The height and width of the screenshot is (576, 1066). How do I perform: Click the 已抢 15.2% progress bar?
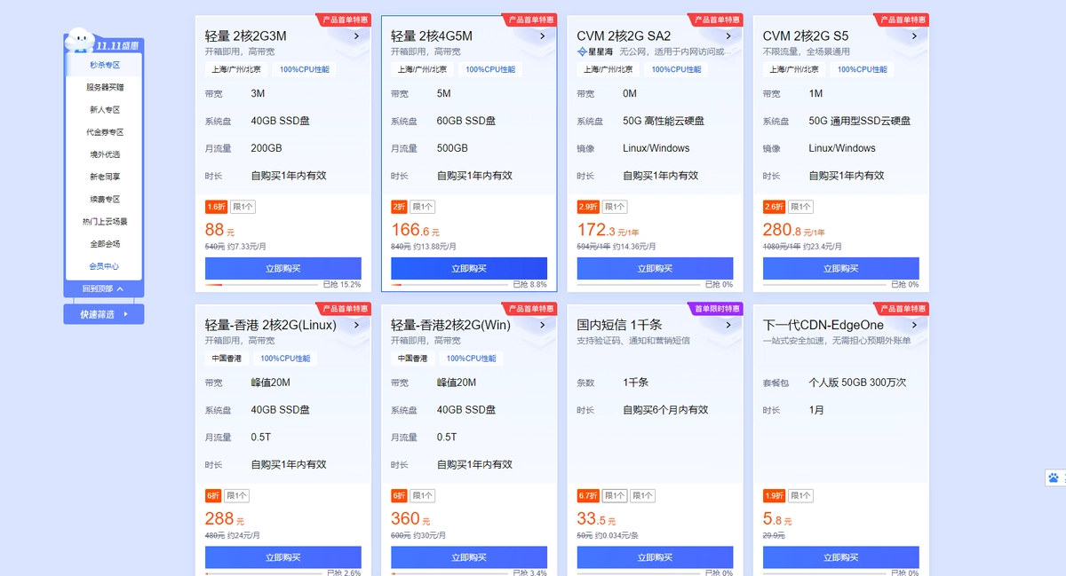pos(262,285)
